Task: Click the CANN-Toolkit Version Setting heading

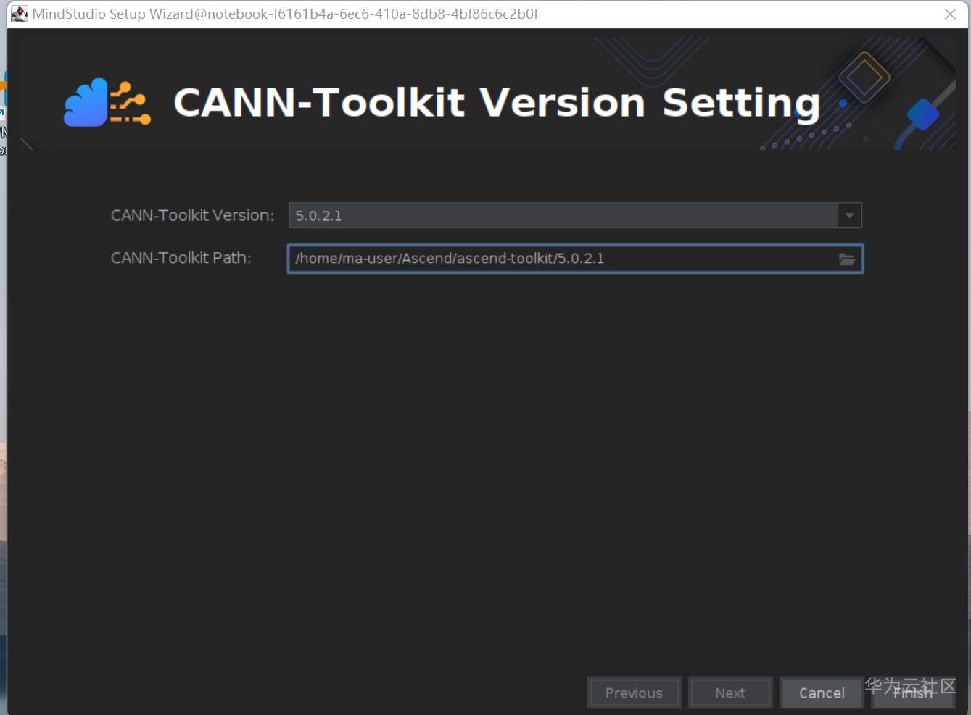Action: point(497,103)
